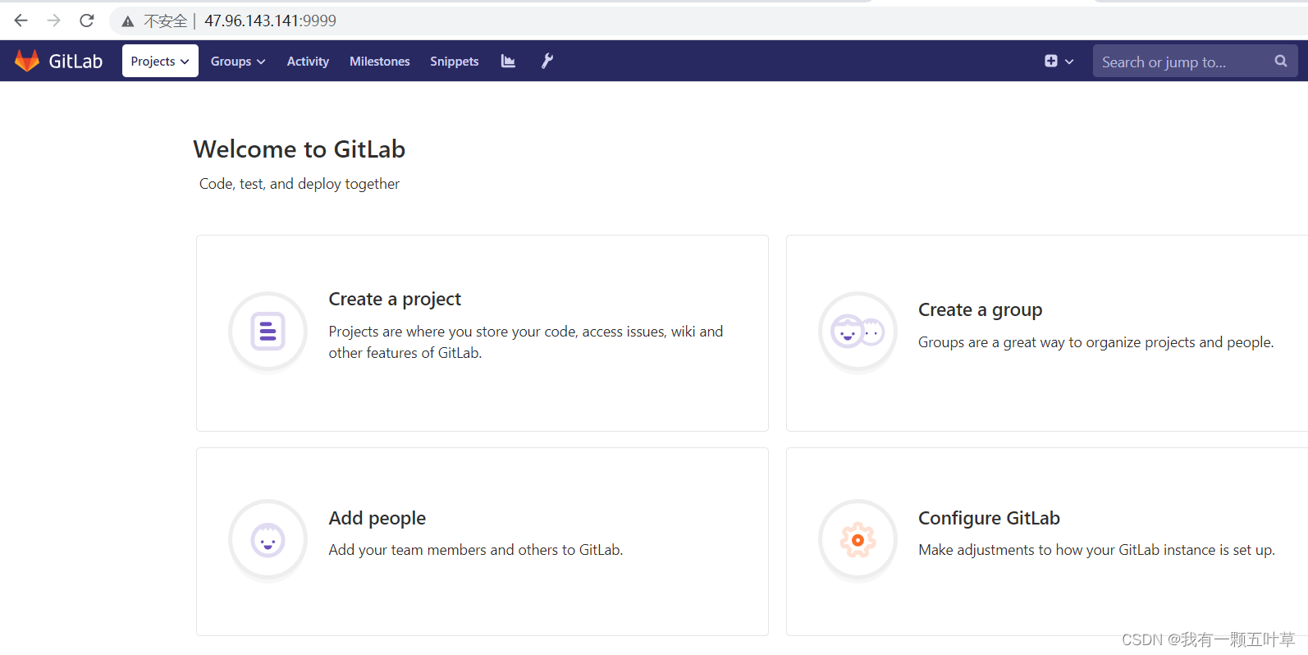Expand the Groups dropdown

pyautogui.click(x=238, y=61)
